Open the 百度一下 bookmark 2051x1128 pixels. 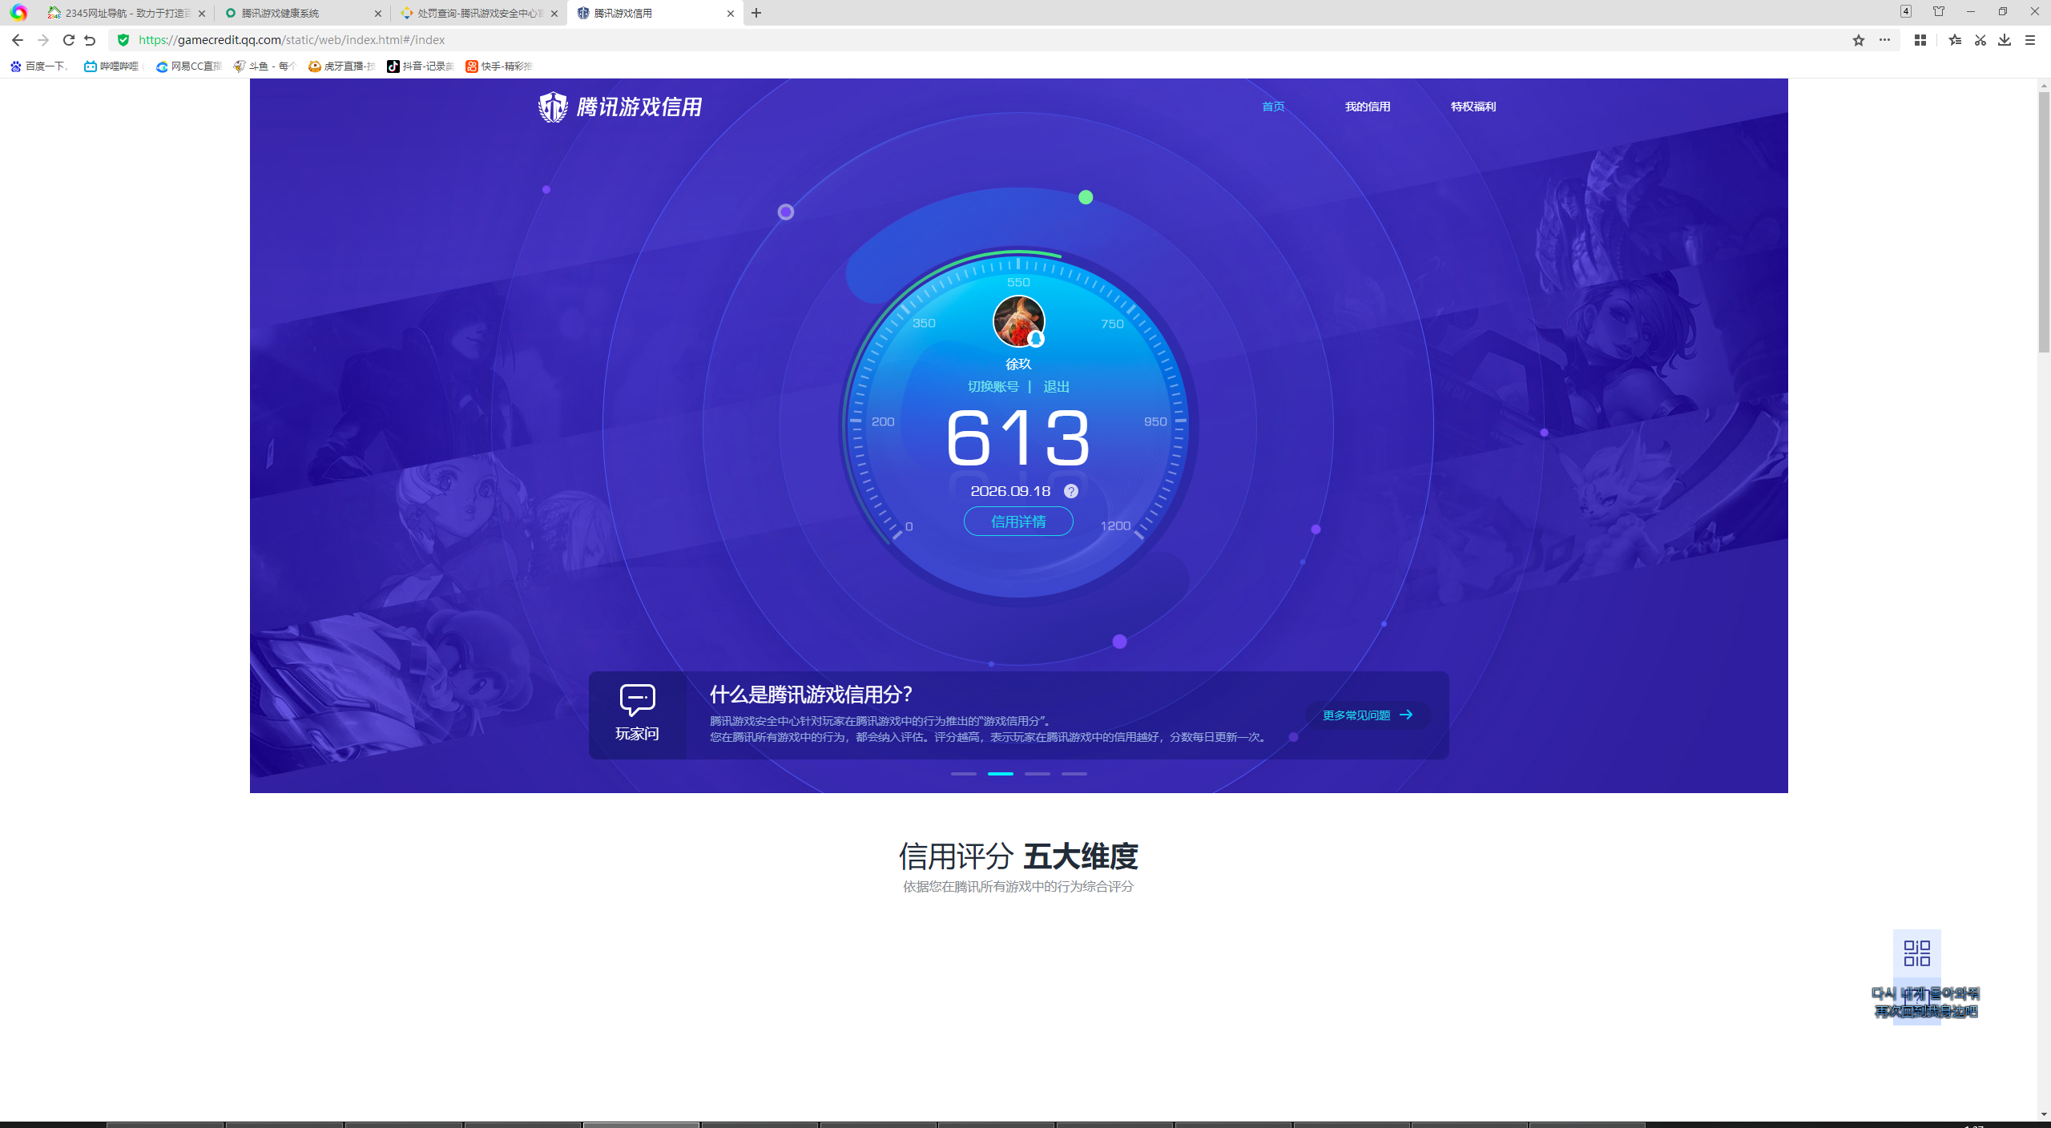[39, 66]
